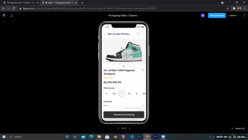The image size is (248, 140).
Task: Open the user avatar M profile
Action: pyautogui.click(x=203, y=16)
